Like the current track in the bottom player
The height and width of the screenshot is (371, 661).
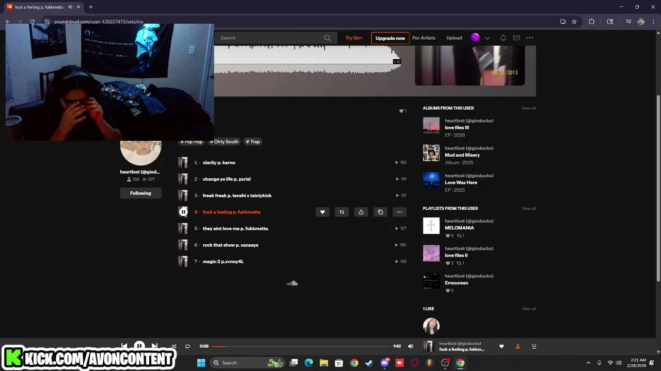[x=501, y=346]
